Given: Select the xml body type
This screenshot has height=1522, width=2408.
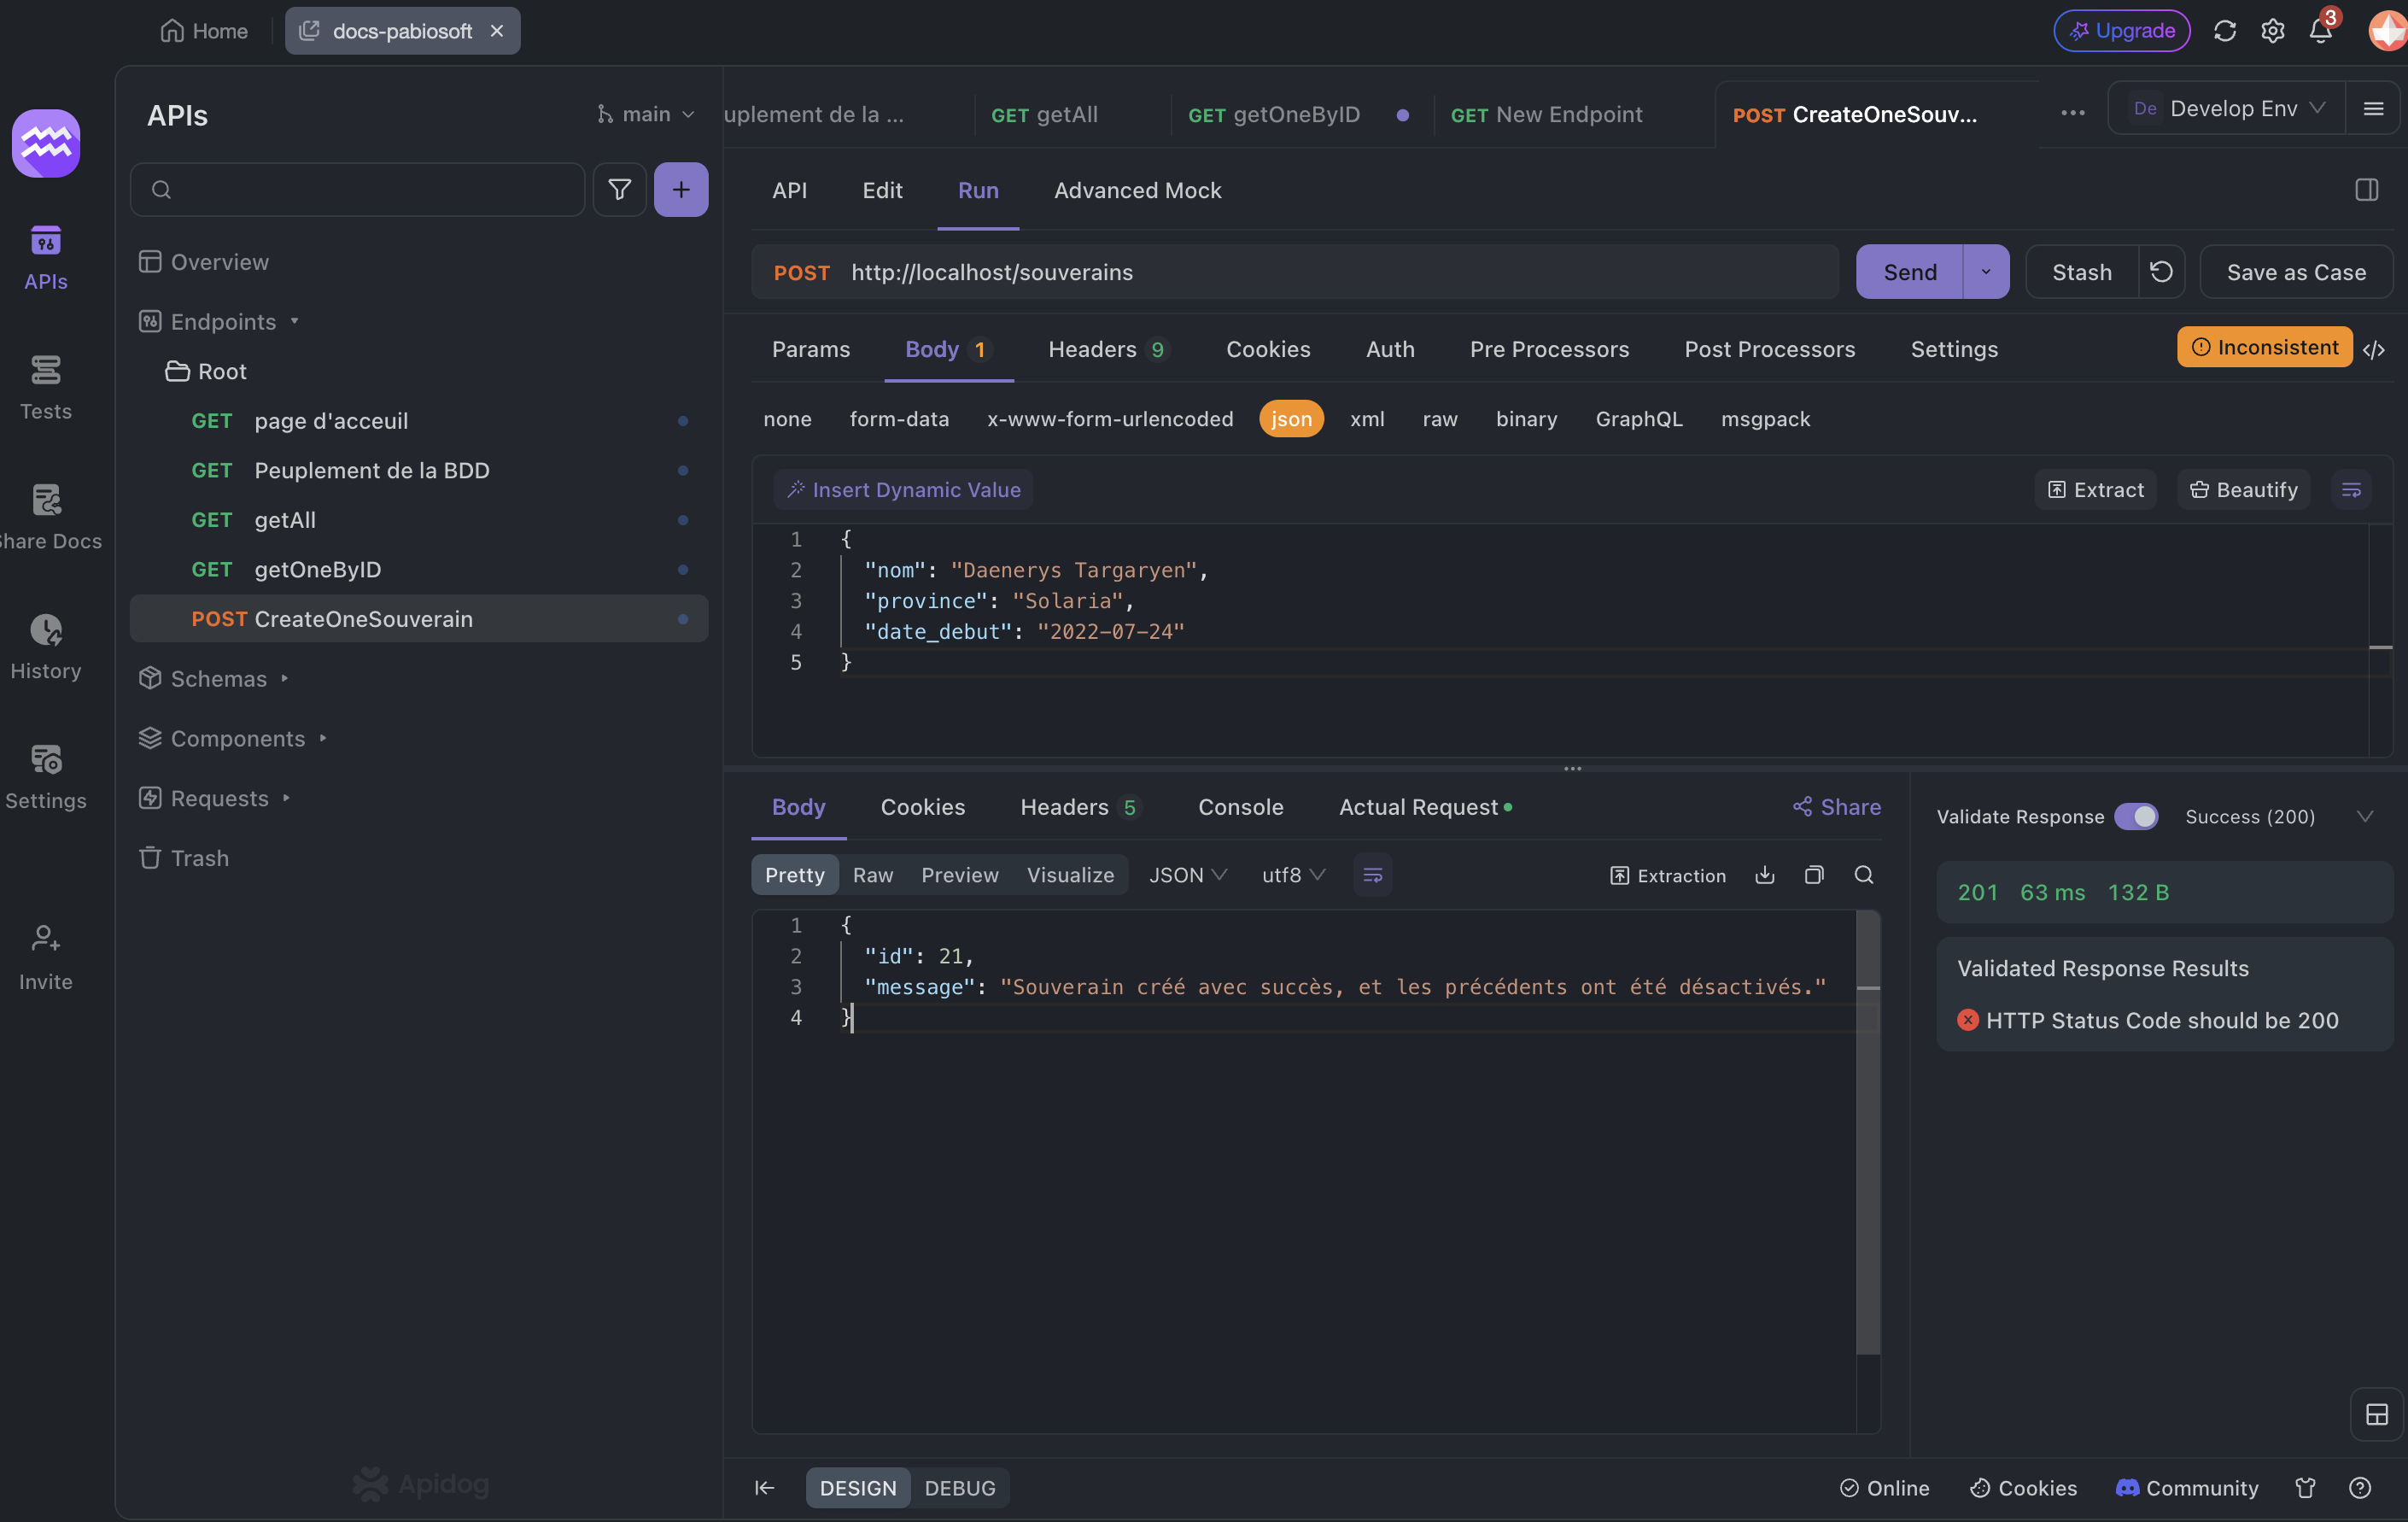Looking at the screenshot, I should [1367, 419].
